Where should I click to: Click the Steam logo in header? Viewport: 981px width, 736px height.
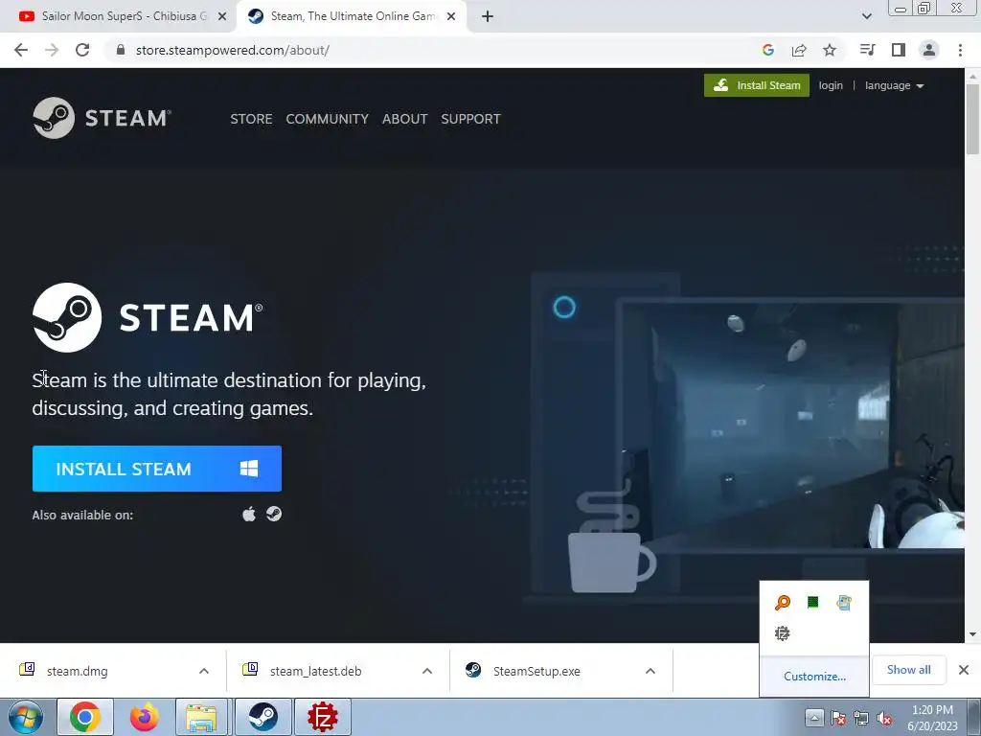point(102,118)
